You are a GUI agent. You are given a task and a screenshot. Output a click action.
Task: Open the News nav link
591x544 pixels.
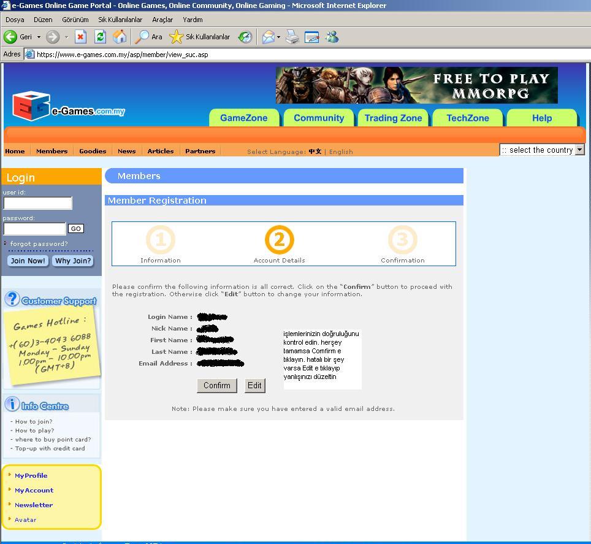click(x=127, y=151)
